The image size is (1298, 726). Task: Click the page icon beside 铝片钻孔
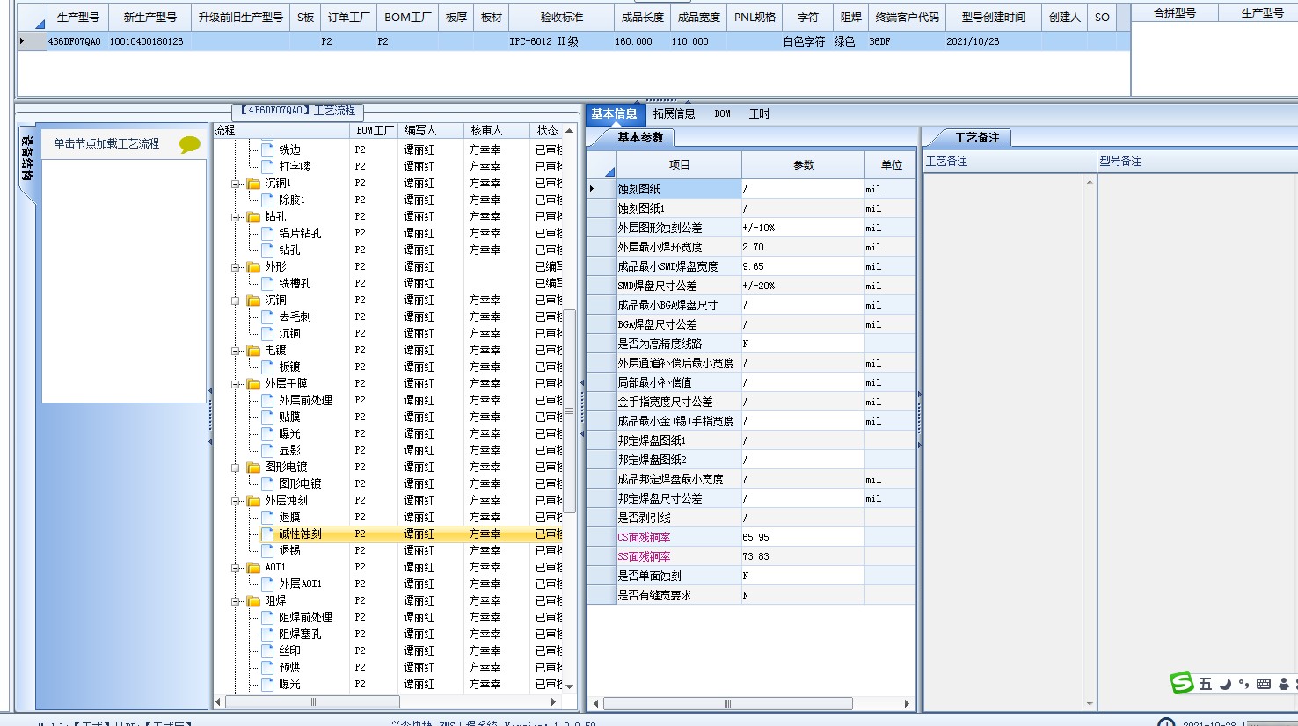pos(267,234)
